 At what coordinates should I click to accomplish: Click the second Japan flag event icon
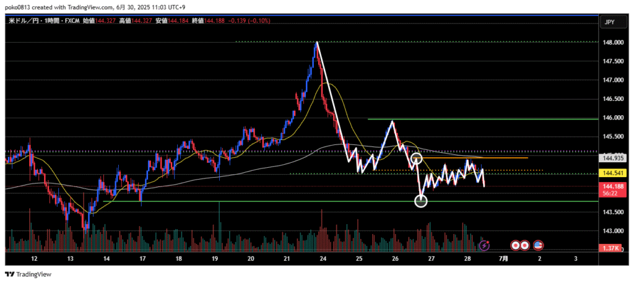[524, 246]
